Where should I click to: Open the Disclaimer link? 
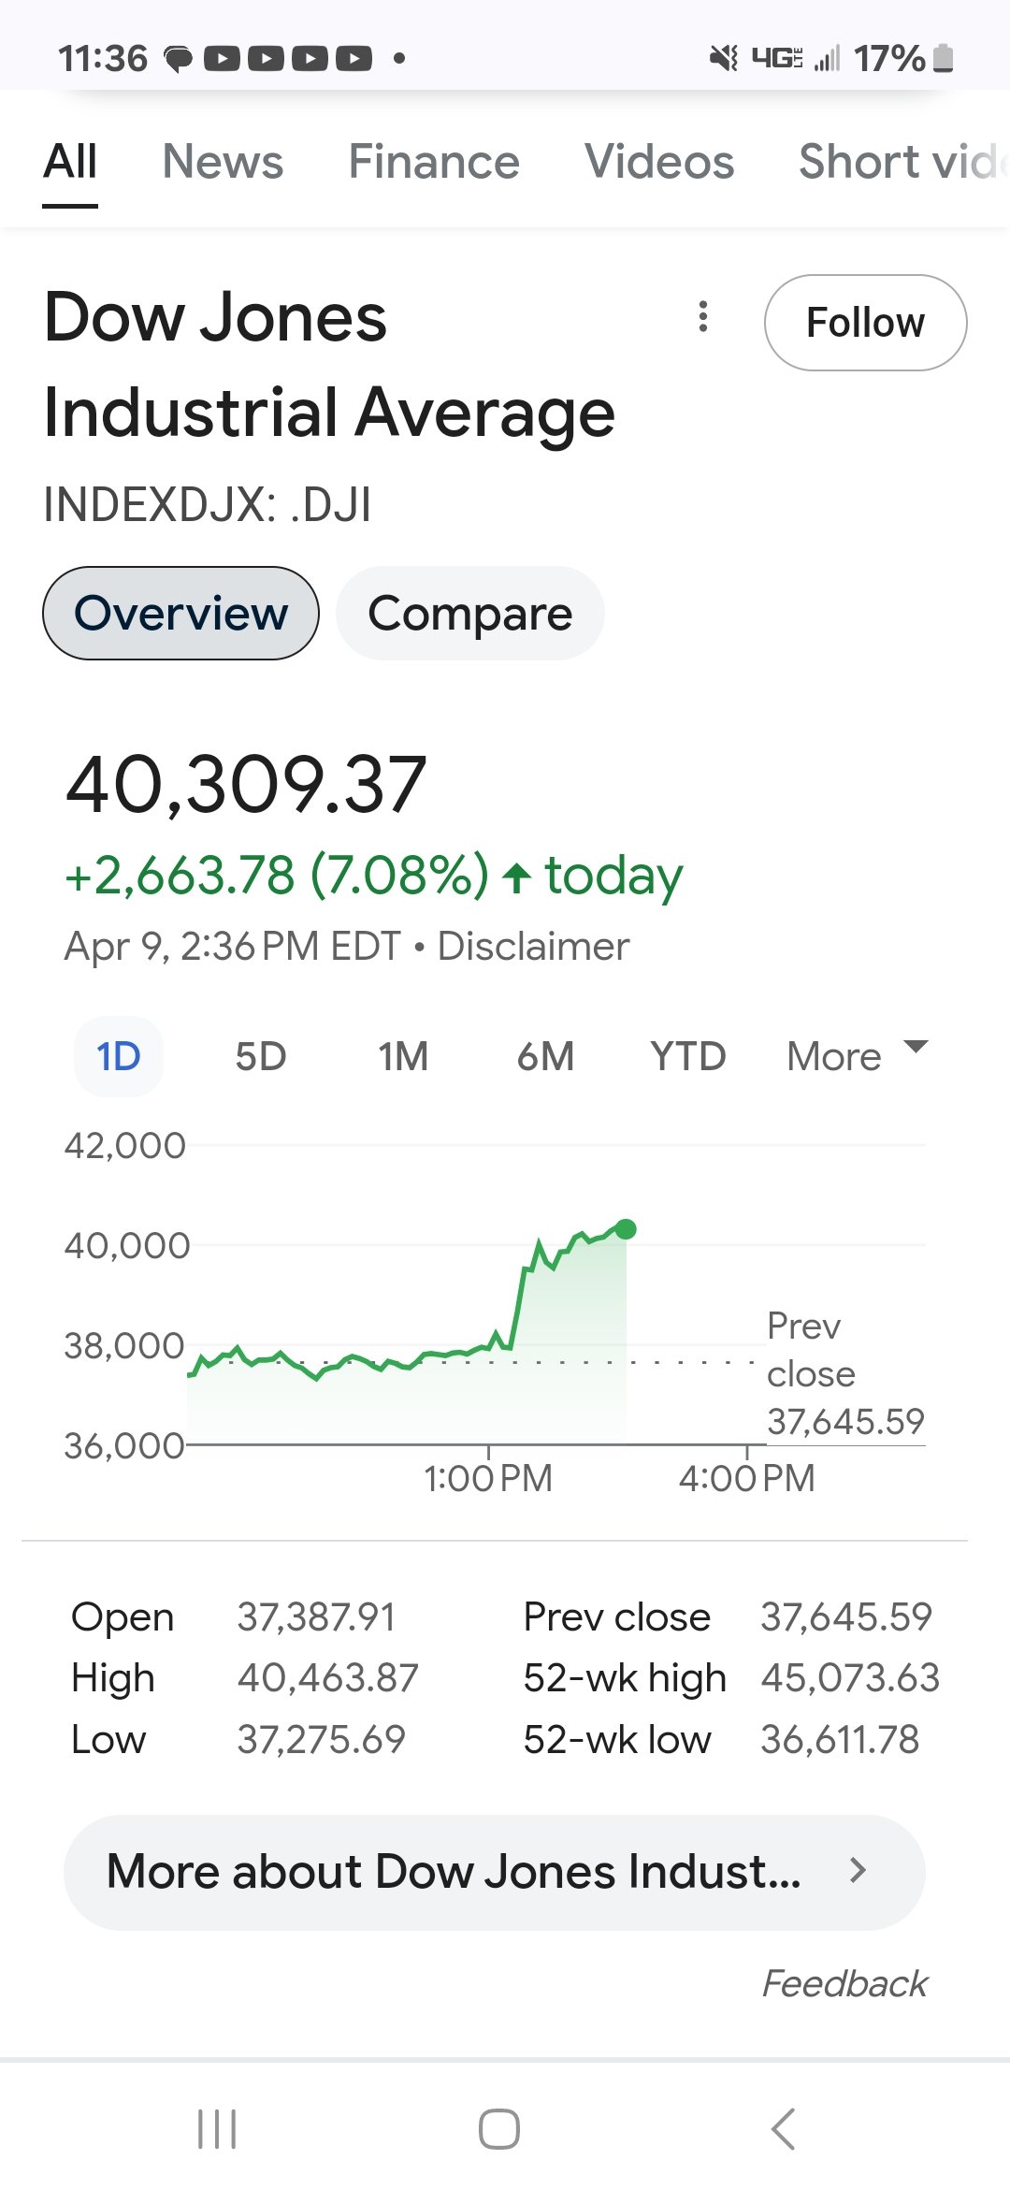pyautogui.click(x=533, y=947)
